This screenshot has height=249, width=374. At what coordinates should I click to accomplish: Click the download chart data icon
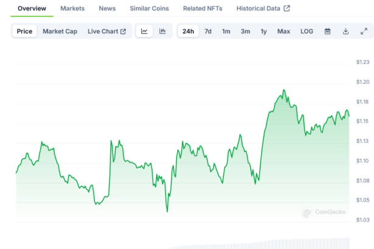point(345,32)
